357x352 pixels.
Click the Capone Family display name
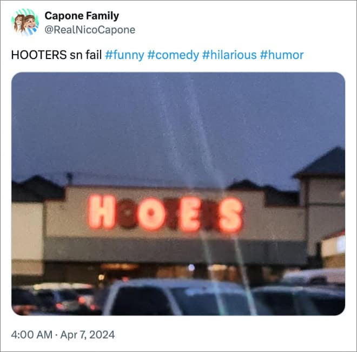point(82,16)
